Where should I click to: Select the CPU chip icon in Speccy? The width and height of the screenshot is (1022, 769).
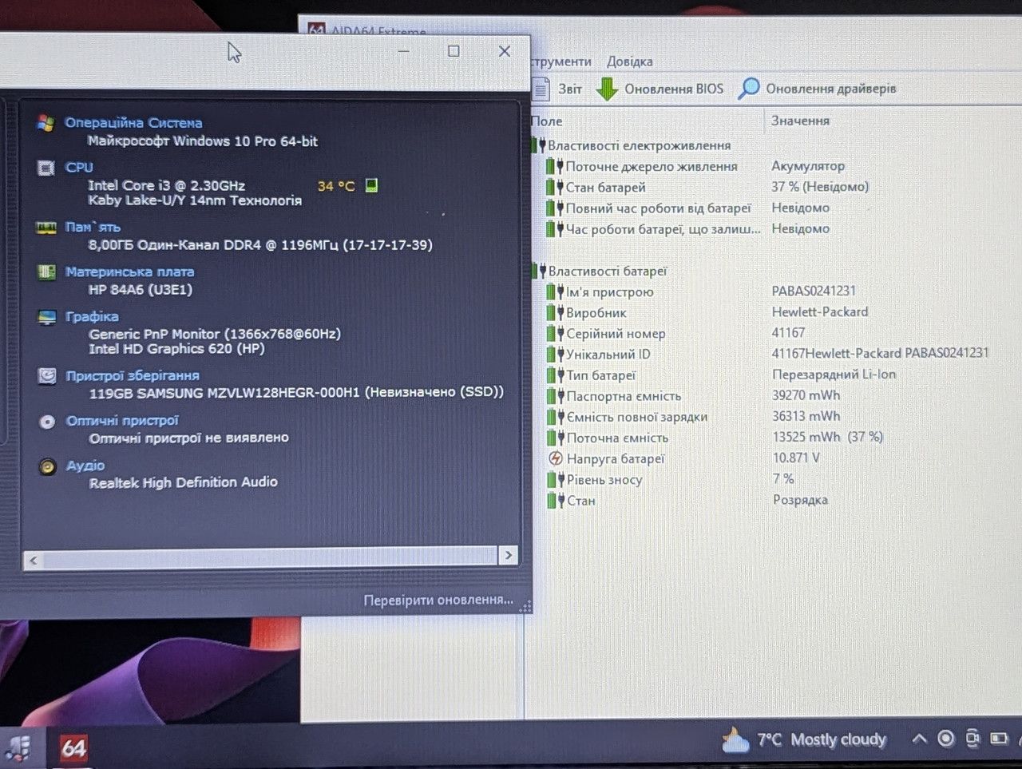click(46, 168)
